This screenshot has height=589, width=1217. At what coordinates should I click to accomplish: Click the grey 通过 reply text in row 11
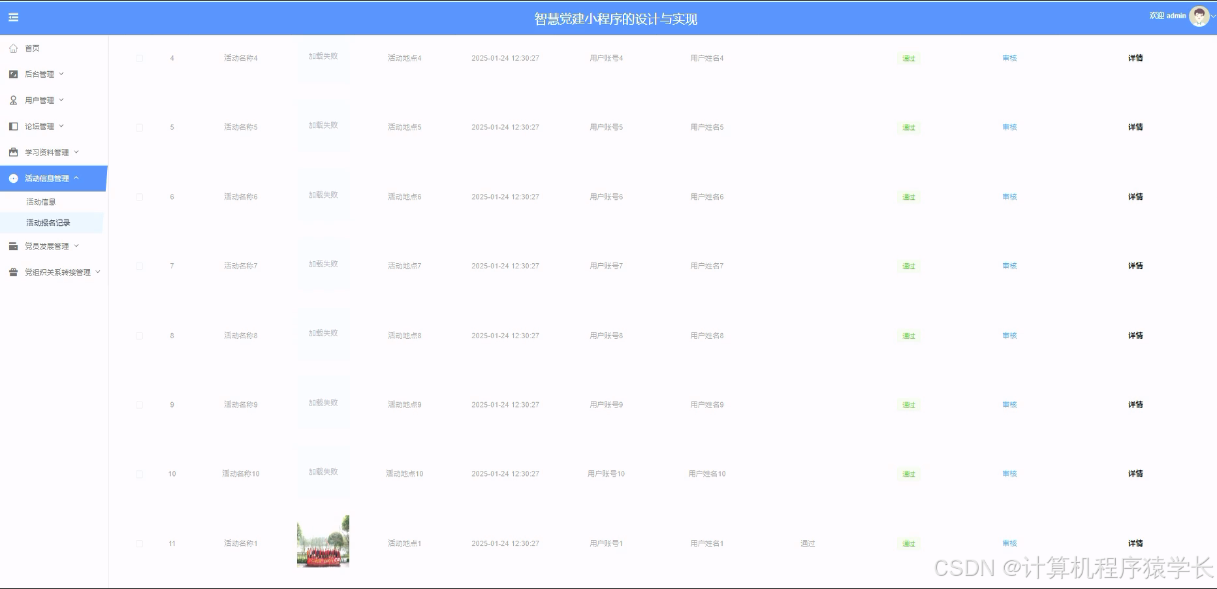pos(808,543)
